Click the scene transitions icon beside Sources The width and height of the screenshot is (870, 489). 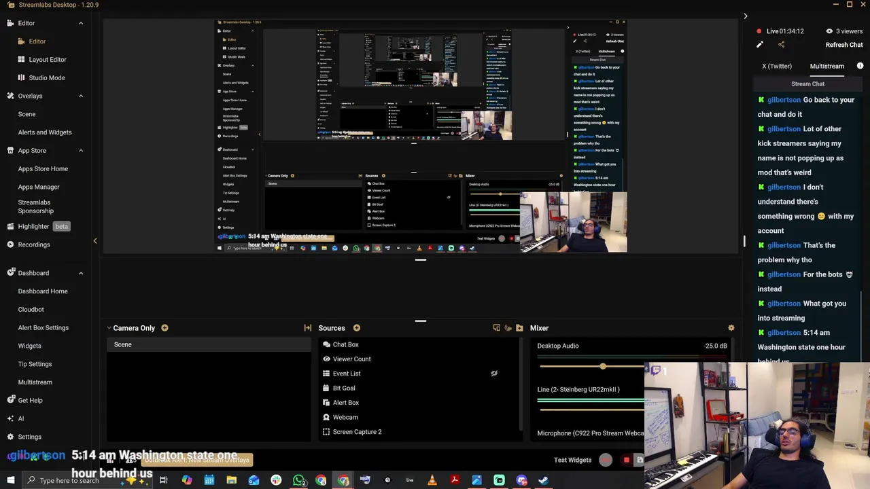tap(308, 328)
